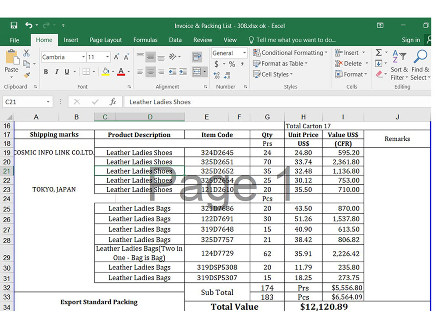The image size is (438, 329).
Task: Click the Borders icon in Font group
Action: pyautogui.click(x=86, y=72)
